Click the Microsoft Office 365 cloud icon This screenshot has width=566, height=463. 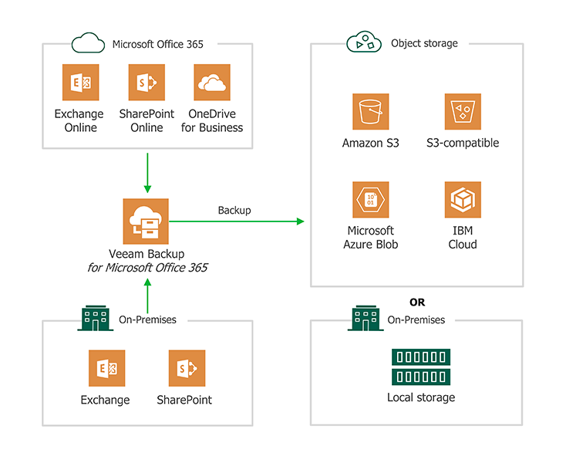pos(87,43)
